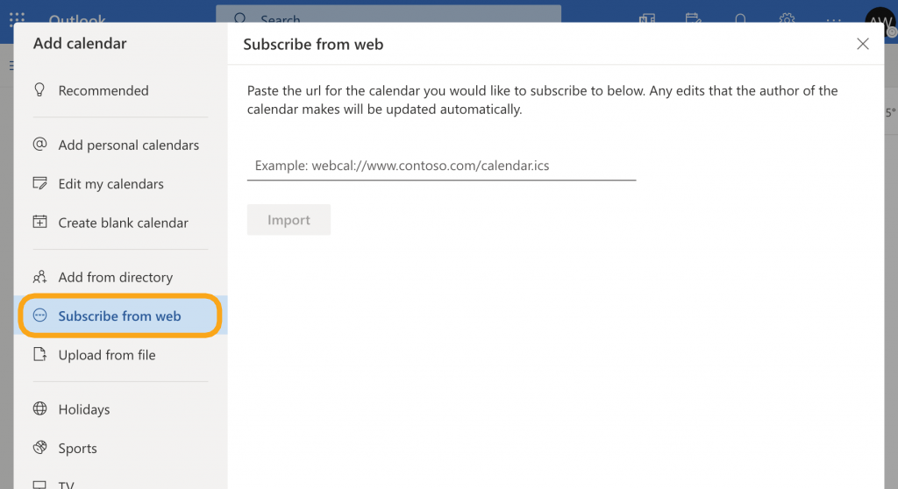The height and width of the screenshot is (489, 898).
Task: Open Edit my calendars
Action: click(110, 184)
